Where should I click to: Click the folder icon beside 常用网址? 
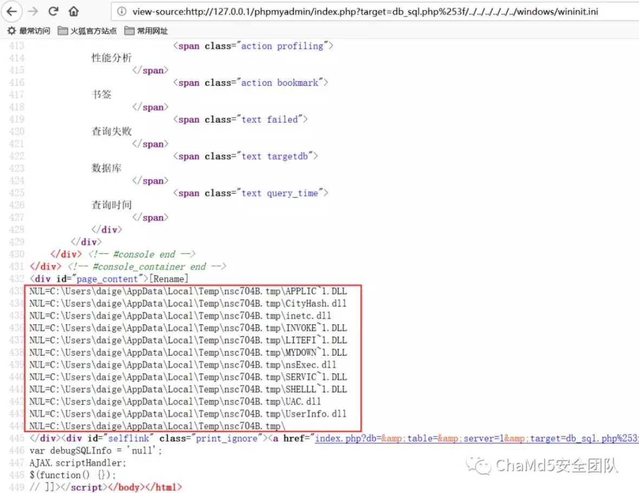[129, 31]
